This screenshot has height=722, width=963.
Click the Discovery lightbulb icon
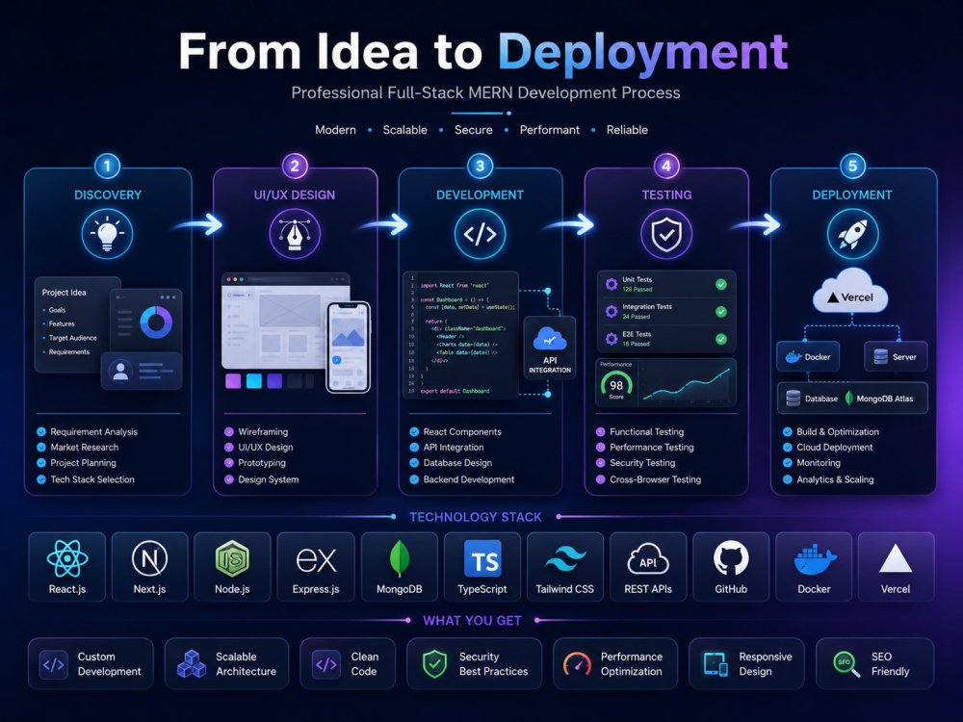coord(108,234)
